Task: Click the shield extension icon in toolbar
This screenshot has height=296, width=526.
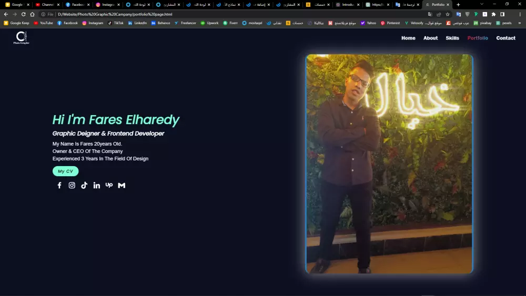Action: coord(467,14)
